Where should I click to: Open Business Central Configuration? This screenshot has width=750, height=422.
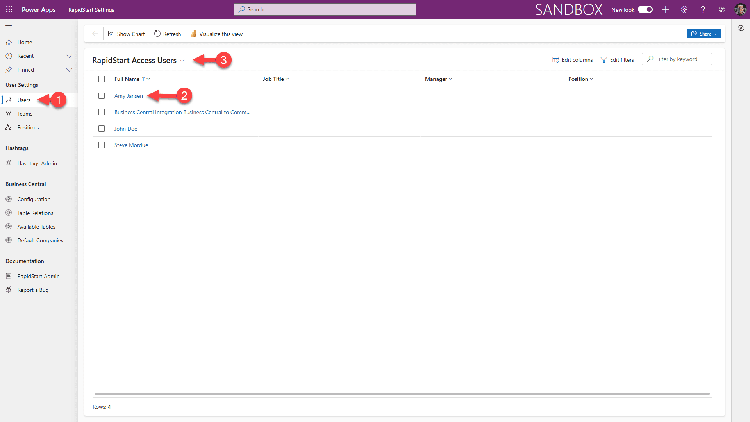[34, 199]
